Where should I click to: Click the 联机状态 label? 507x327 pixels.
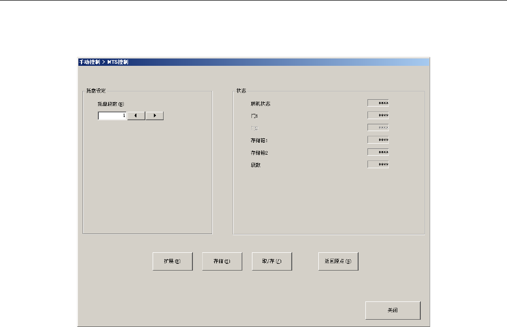click(261, 104)
